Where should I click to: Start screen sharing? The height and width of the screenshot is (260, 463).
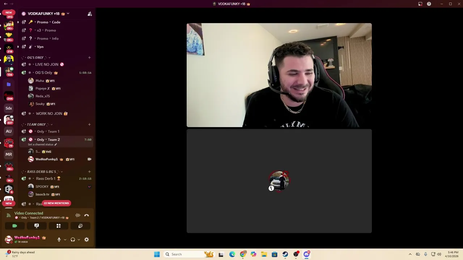click(x=37, y=226)
